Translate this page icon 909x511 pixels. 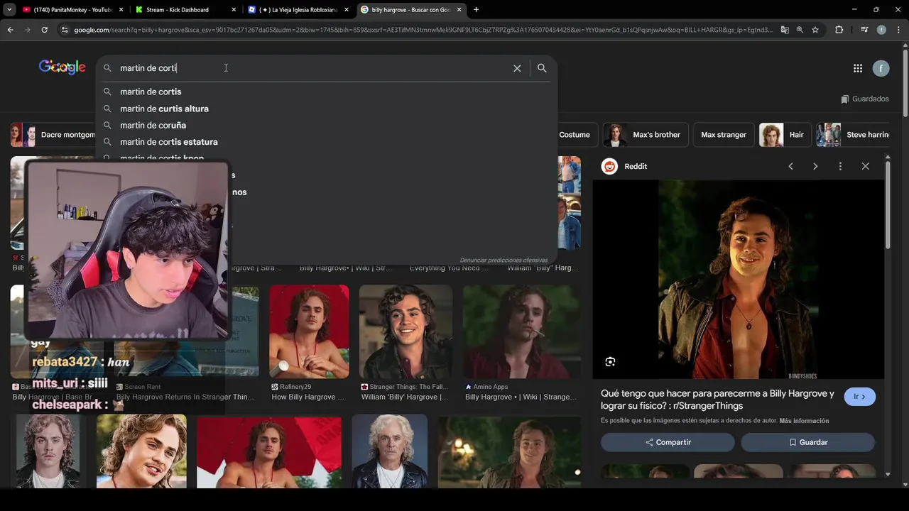pos(785,30)
